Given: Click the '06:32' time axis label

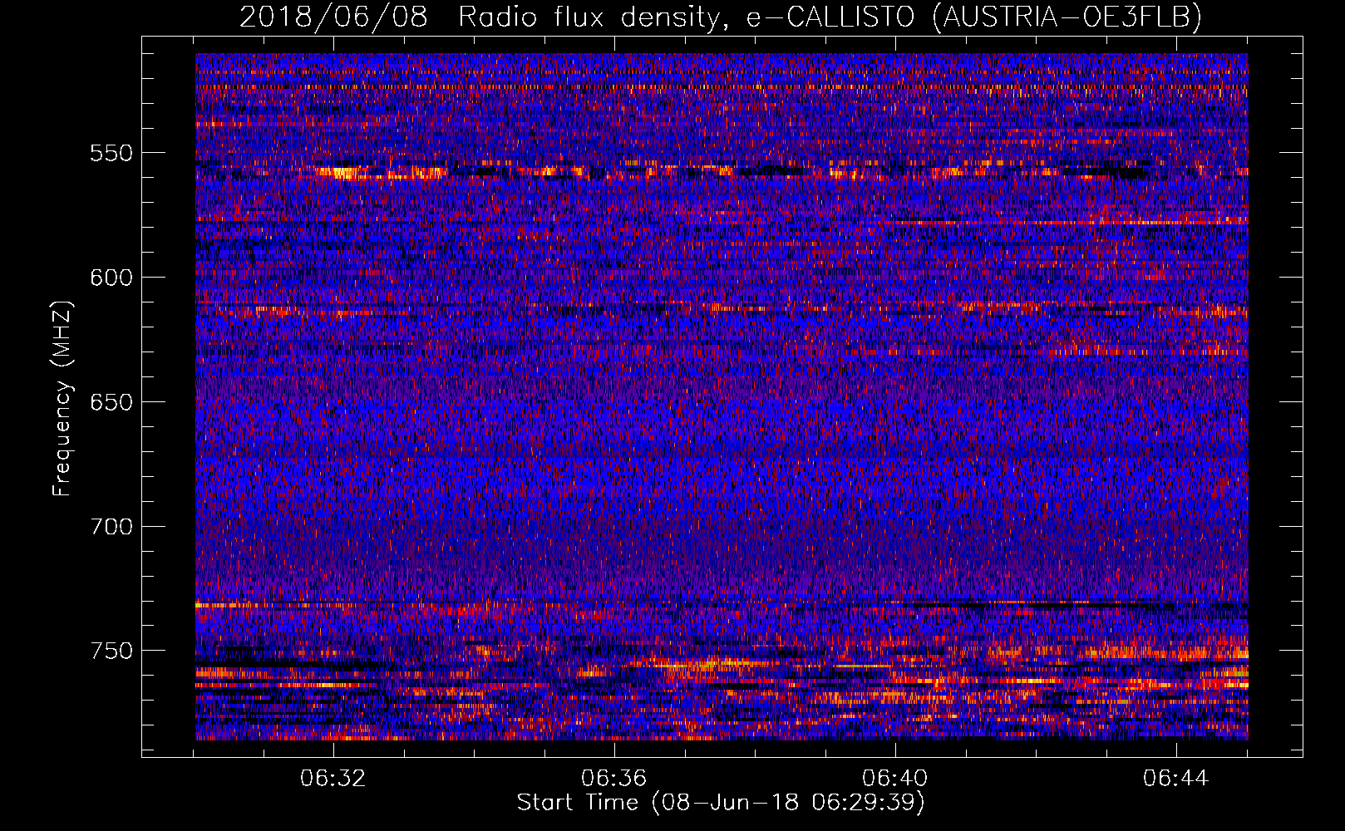Looking at the screenshot, I should tap(333, 779).
